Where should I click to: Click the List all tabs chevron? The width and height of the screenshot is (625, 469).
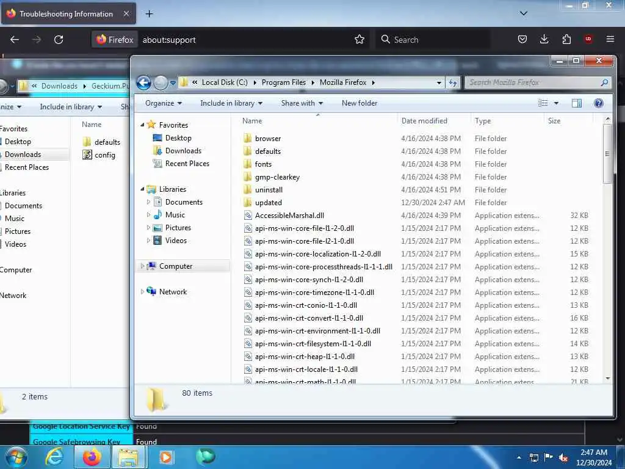[x=524, y=13]
